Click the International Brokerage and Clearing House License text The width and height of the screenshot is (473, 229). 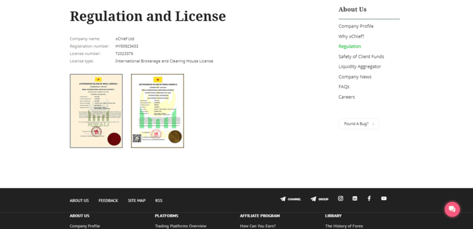(164, 61)
